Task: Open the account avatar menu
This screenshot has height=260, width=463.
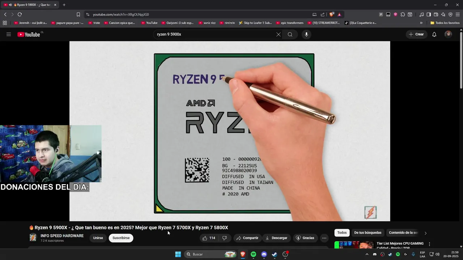Action: [x=448, y=34]
